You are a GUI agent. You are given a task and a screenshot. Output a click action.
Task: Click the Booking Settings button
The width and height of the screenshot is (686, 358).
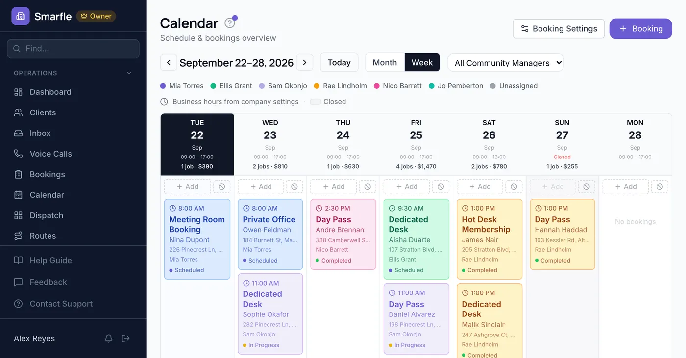click(x=559, y=29)
